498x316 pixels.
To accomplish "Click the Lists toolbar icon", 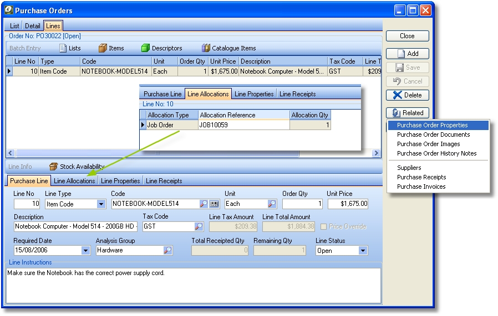I will [x=63, y=48].
